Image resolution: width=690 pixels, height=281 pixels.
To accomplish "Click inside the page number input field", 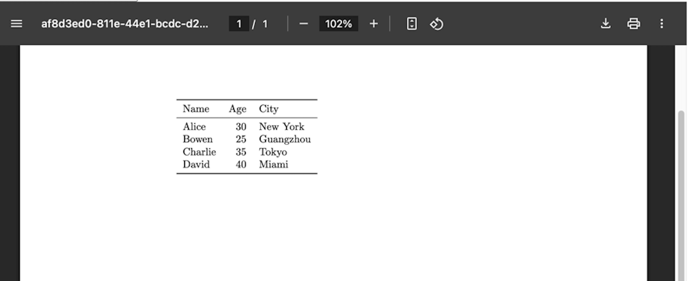I will pyautogui.click(x=239, y=24).
